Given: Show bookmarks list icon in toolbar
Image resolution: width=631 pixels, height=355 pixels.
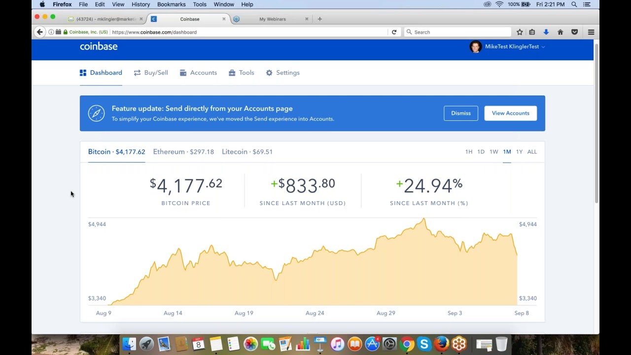Looking at the screenshot, I should pos(532,32).
